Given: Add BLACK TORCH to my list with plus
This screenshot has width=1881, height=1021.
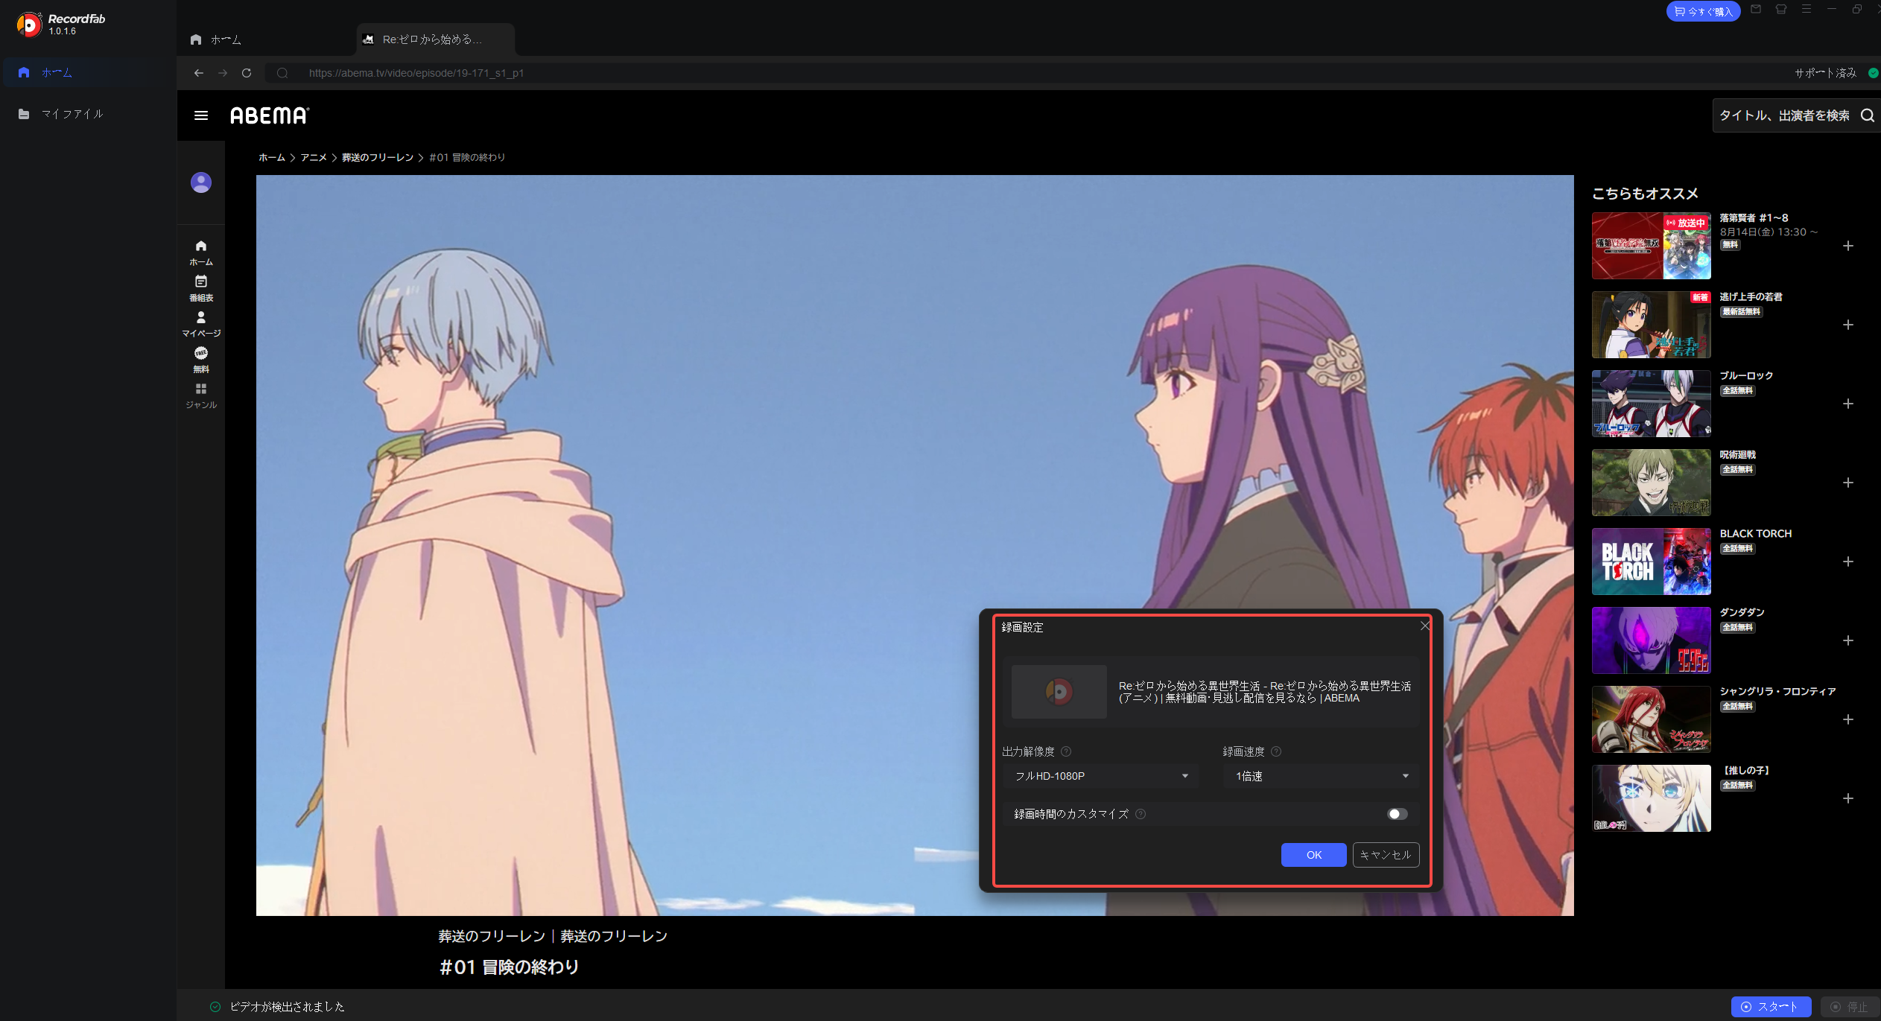Looking at the screenshot, I should pyautogui.click(x=1848, y=562).
